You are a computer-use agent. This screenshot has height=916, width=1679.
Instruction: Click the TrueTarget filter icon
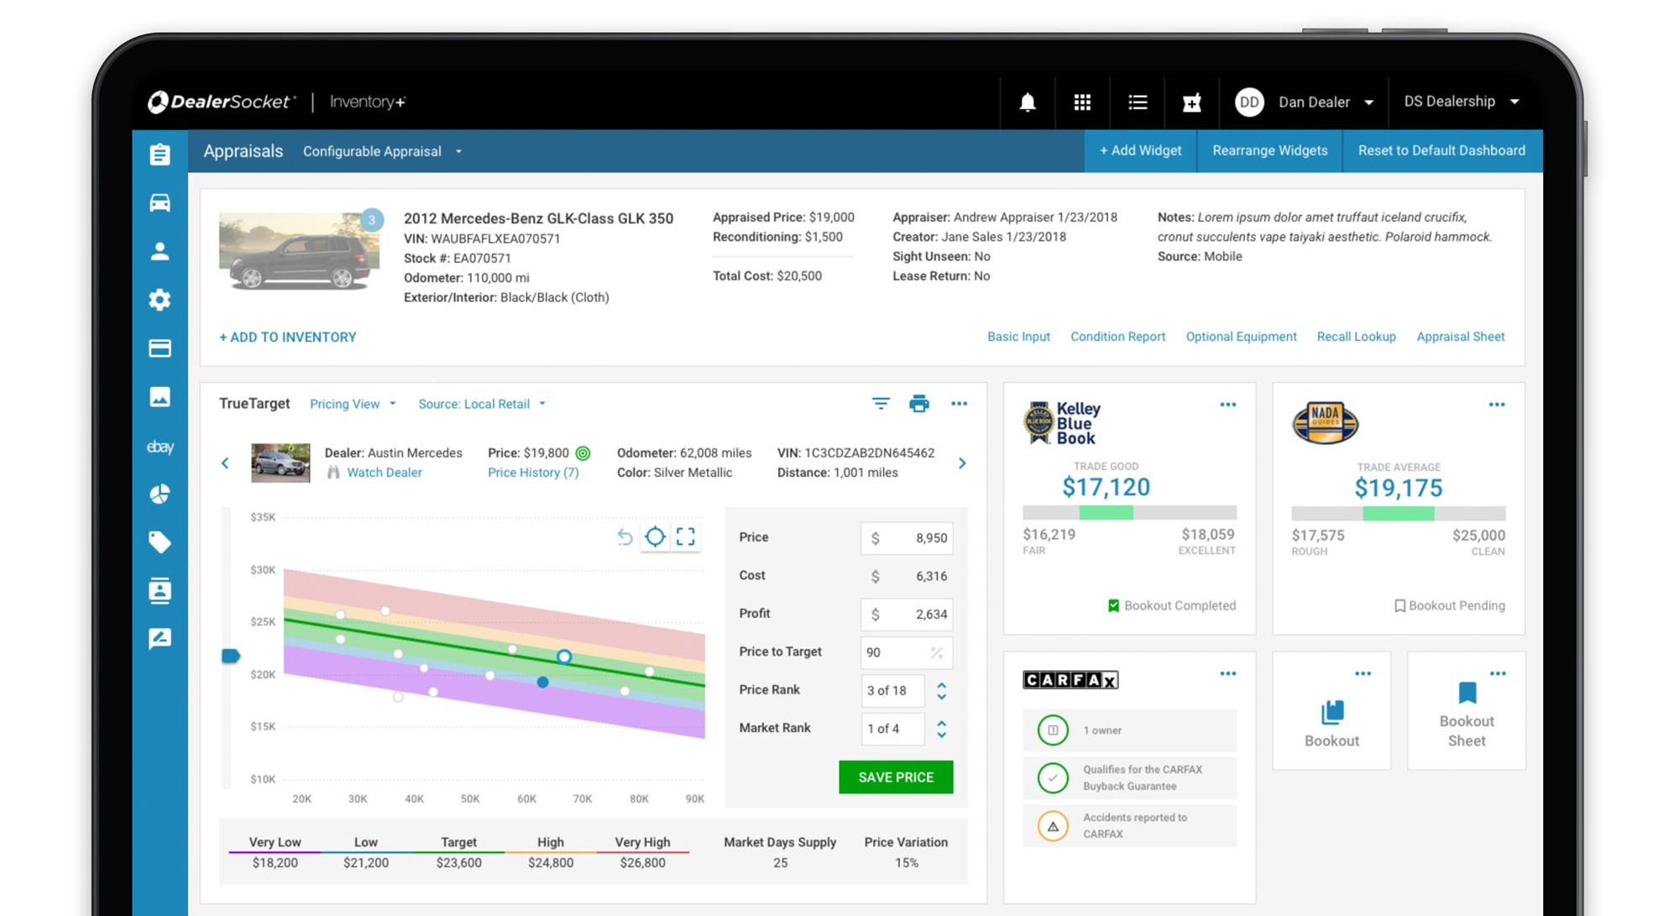pyautogui.click(x=880, y=404)
